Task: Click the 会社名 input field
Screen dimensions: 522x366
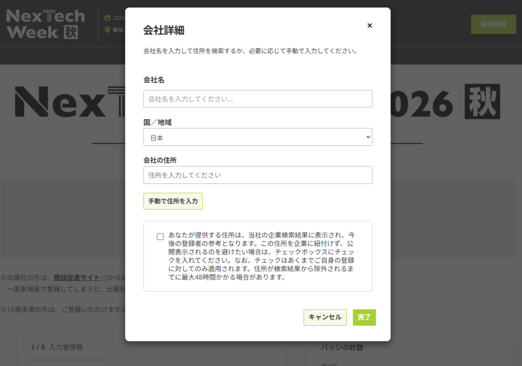Action: click(x=257, y=99)
